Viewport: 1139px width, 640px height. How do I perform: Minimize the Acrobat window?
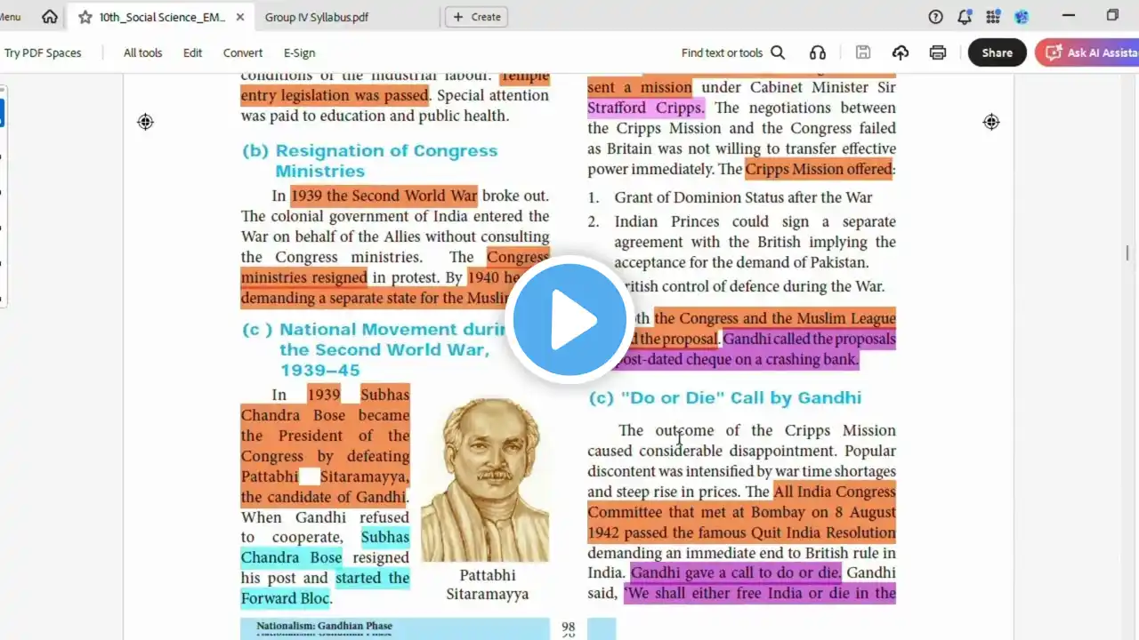[1068, 16]
